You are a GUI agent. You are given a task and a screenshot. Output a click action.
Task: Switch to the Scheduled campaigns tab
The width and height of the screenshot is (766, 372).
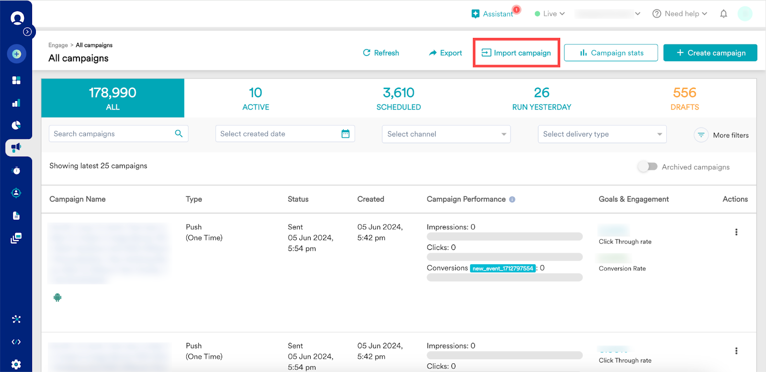click(x=398, y=98)
